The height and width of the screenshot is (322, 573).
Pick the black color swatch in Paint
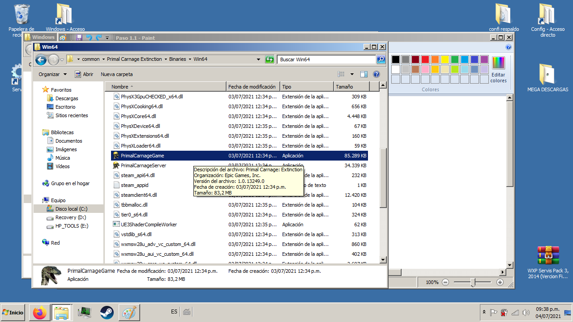click(396, 59)
